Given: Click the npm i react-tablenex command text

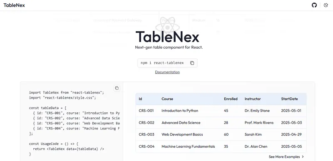Looking at the screenshot, I should tap(162, 63).
